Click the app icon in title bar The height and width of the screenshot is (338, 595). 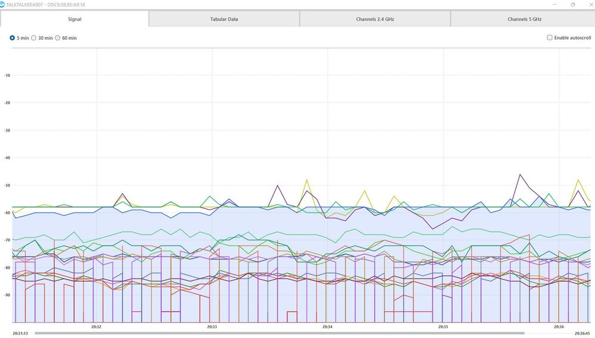click(2, 4)
